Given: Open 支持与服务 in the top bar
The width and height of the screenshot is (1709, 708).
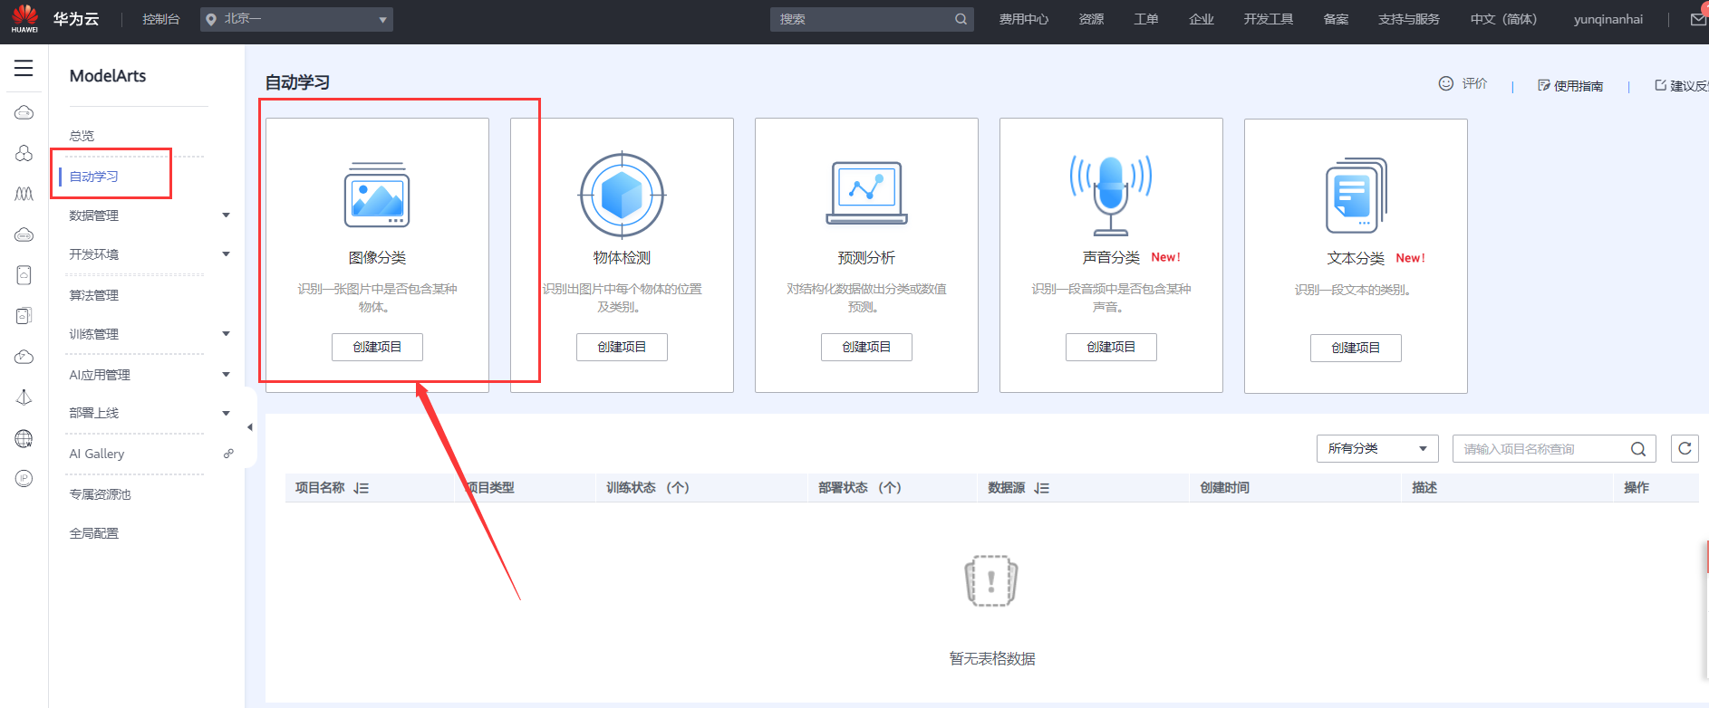Looking at the screenshot, I should point(1409,19).
